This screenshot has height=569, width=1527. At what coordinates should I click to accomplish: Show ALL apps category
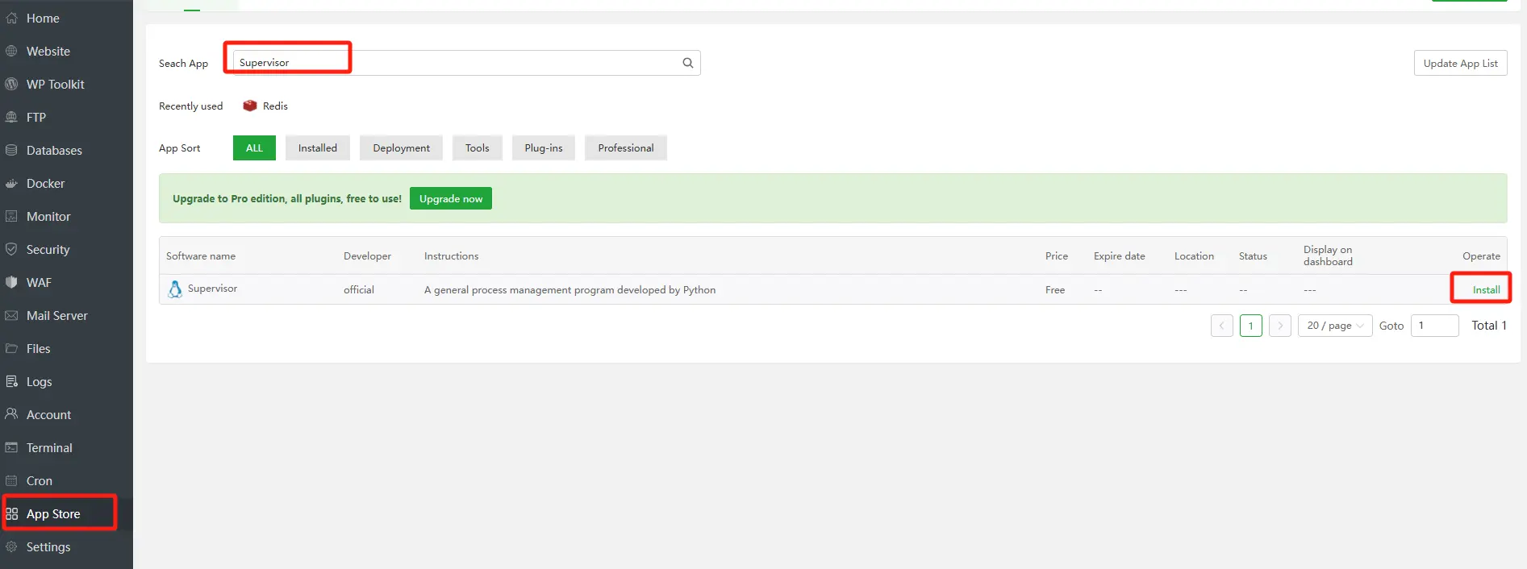tap(254, 148)
